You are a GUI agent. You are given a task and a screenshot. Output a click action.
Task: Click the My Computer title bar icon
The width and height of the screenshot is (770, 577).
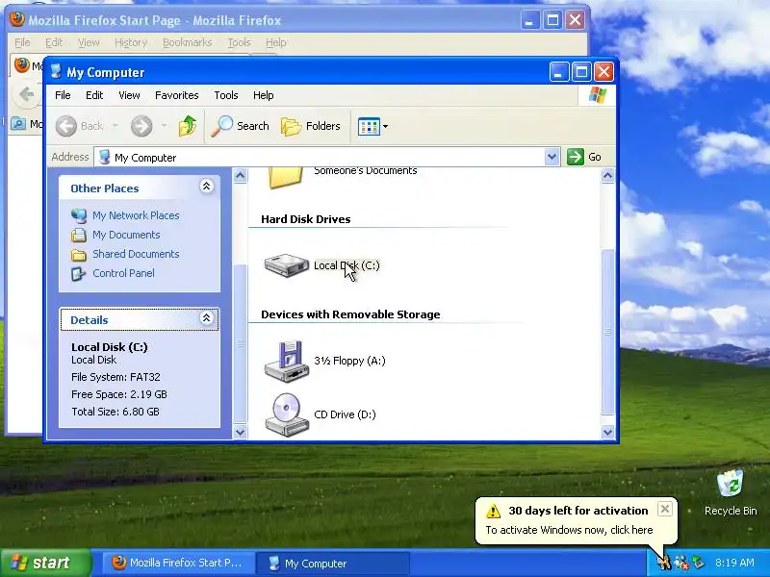point(56,71)
